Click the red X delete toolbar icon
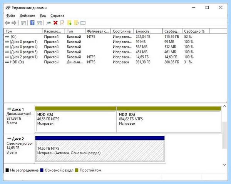The height and width of the screenshot is (184, 231). pyautogui.click(x=55, y=23)
